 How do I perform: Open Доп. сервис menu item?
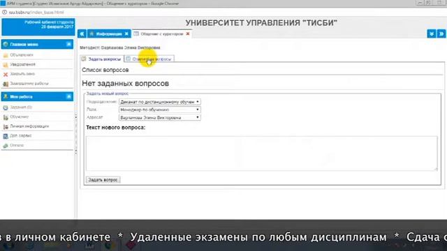(20, 136)
